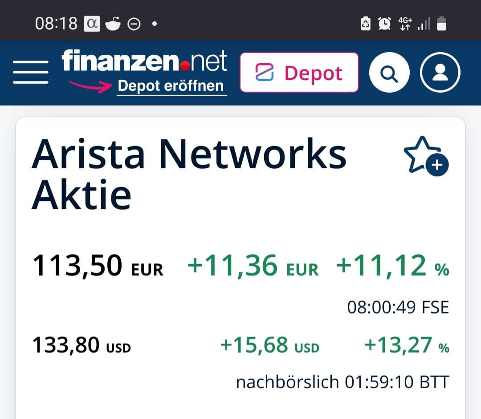481x419 pixels.
Task: Open the hamburger navigation menu
Action: pos(30,72)
